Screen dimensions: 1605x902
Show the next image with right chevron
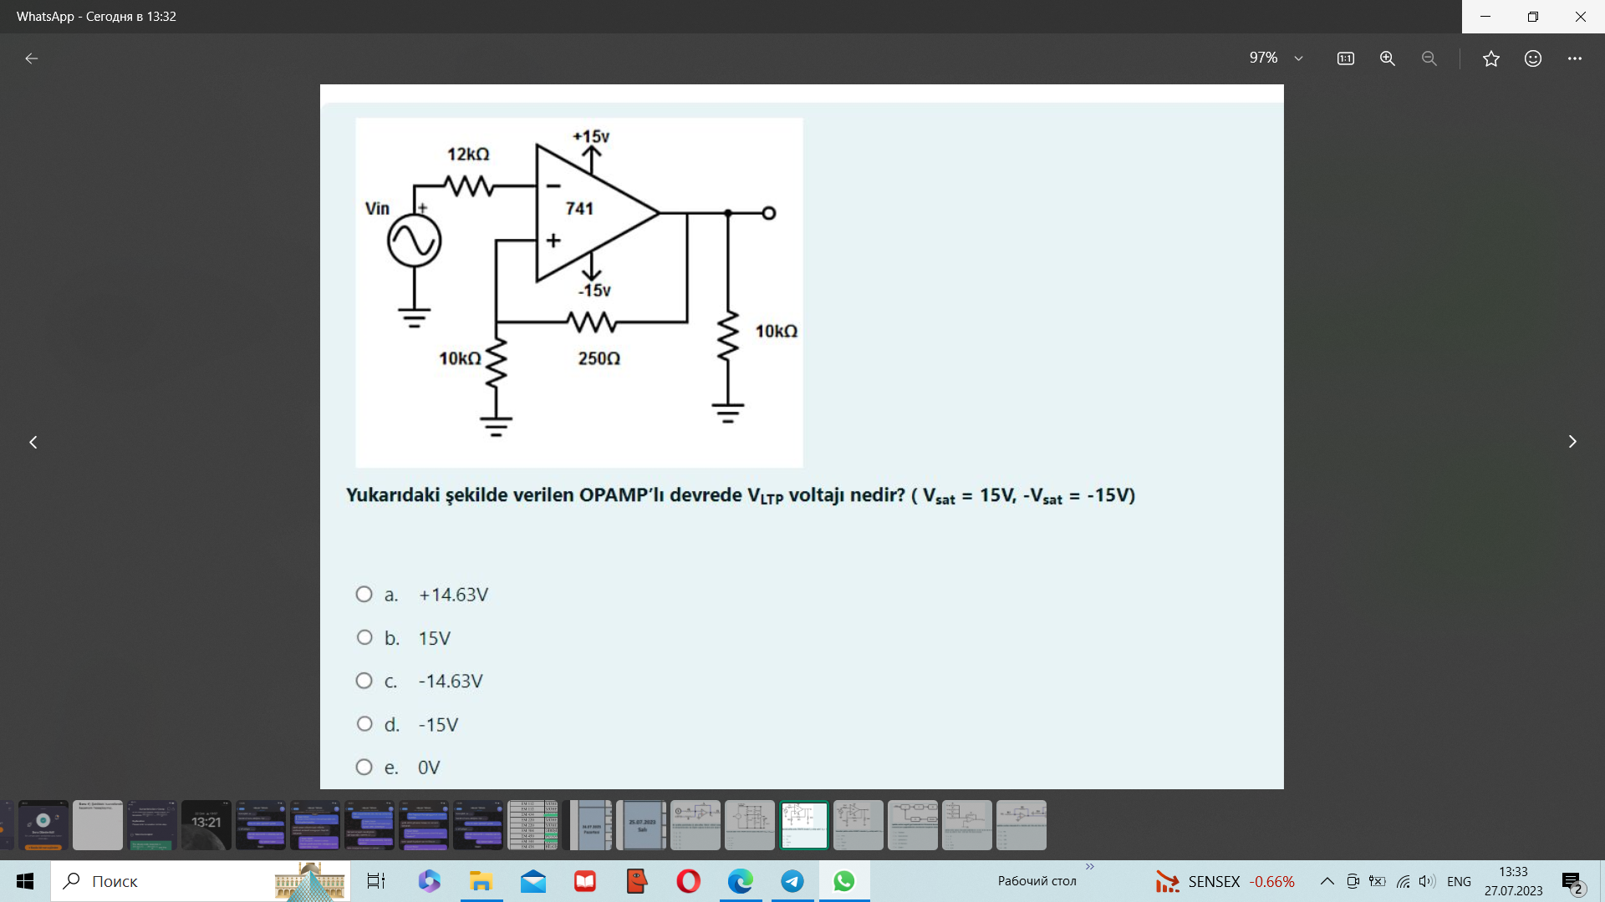point(1572,442)
